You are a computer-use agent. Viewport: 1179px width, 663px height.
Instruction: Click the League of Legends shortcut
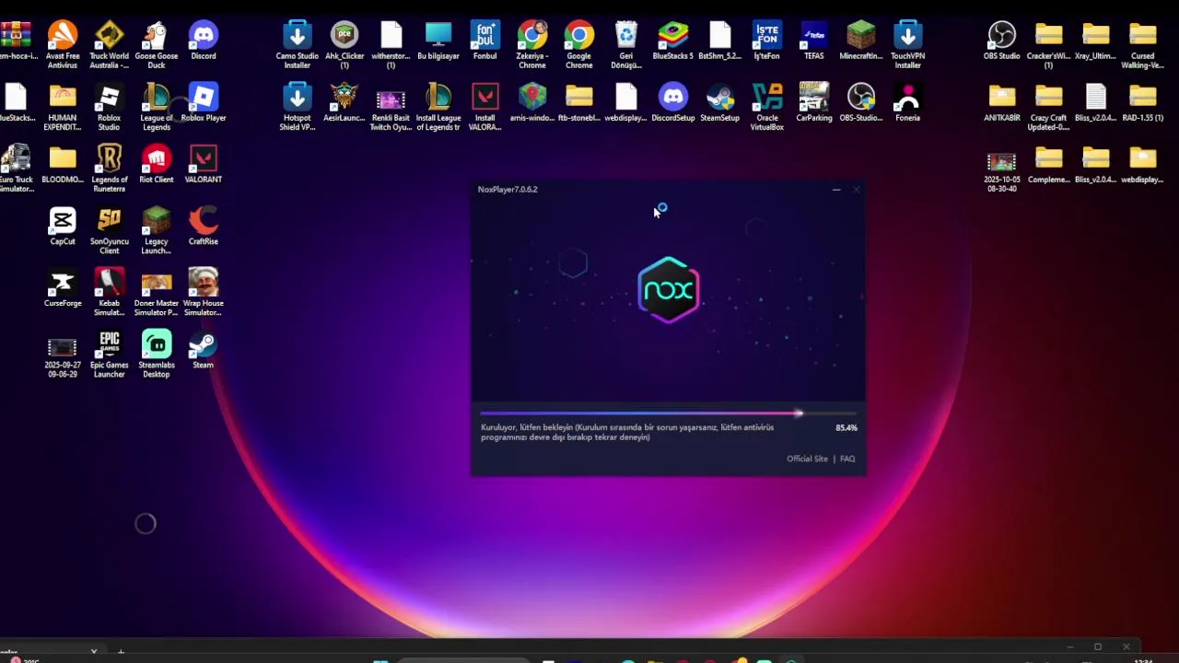tap(156, 107)
